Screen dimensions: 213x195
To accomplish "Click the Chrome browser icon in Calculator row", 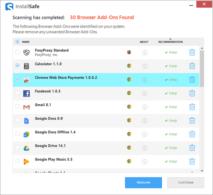I will point(129,66).
